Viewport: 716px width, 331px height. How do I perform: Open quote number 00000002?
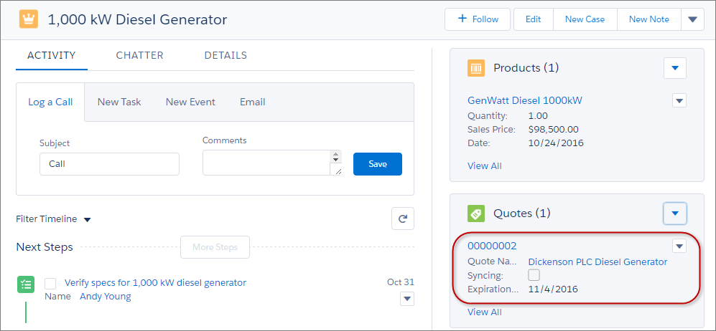pyautogui.click(x=492, y=246)
